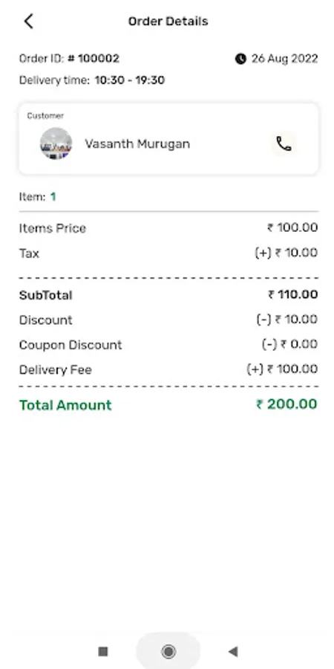Tap the Android recent apps square button
The height and width of the screenshot is (669, 334).
click(102, 651)
